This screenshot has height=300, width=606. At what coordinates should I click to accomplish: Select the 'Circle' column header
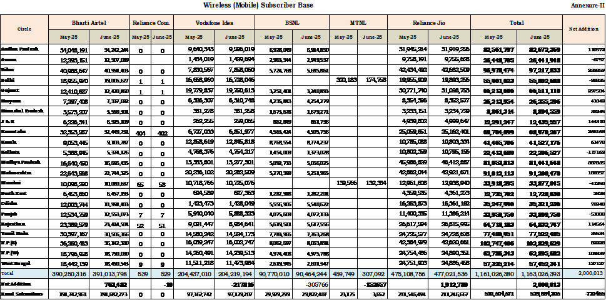coord(24,29)
